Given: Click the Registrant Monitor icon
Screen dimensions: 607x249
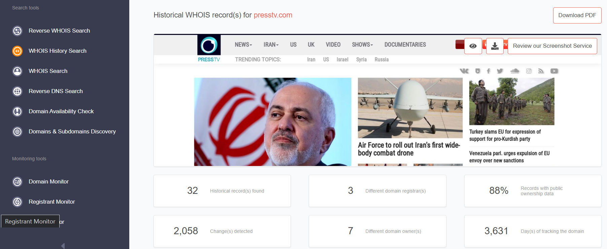Looking at the screenshot, I should coord(17,202).
